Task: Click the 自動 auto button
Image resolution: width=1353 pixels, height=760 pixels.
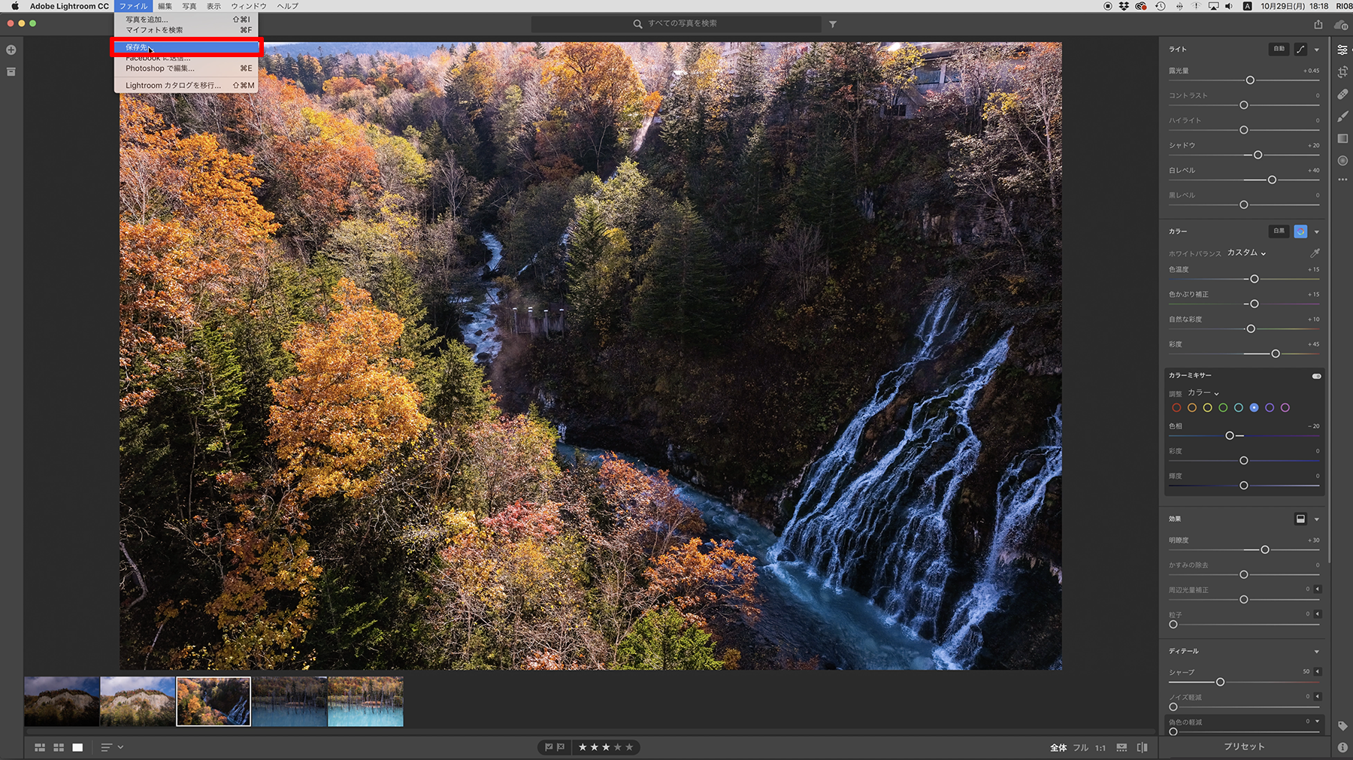Action: (1279, 49)
